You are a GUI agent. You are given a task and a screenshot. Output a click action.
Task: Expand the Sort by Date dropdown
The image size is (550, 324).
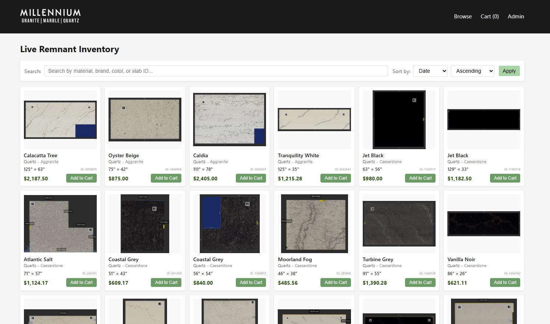tap(430, 71)
